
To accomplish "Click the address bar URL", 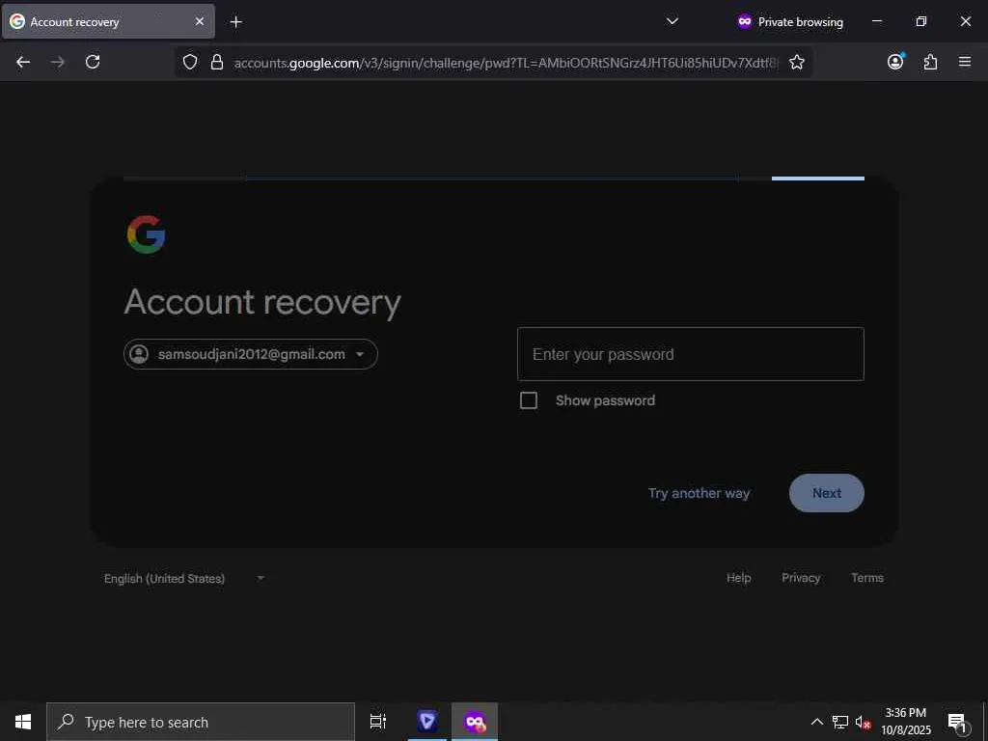I will tap(506, 63).
